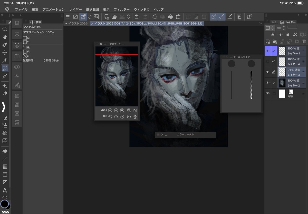Select the Fill bucket tool in the left toolbar
The height and width of the screenshot is (214, 308).
click(x=5, y=151)
